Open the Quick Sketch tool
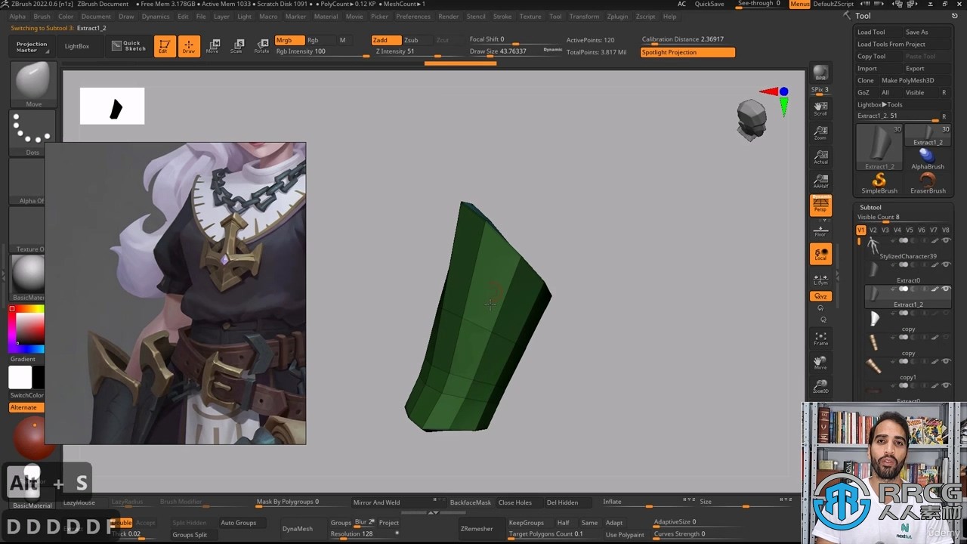This screenshot has height=544, width=967. pos(128,46)
